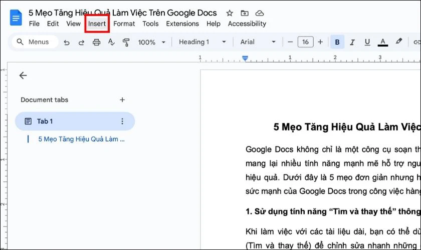This screenshot has height=250, width=421.
Task: Click the font size field showing 16
Action: (305, 42)
